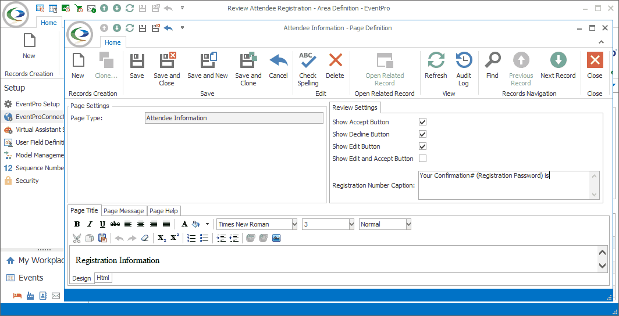Open Sequence Numbers in the Setup sidebar
Screen dimensions: 619x316
[x=34, y=168]
